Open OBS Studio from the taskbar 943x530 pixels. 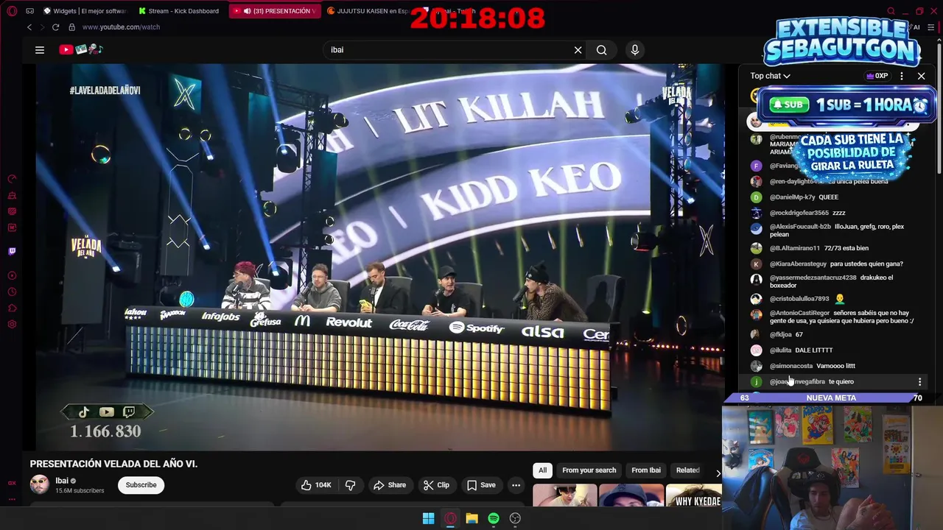coord(515,518)
